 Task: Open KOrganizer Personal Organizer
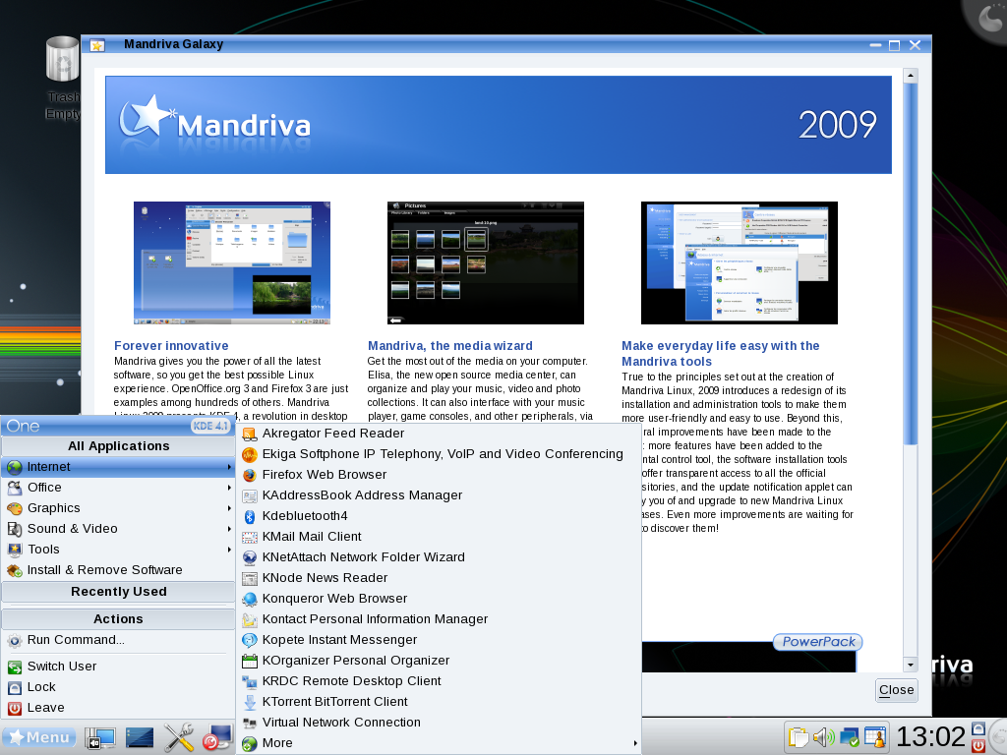440,660
